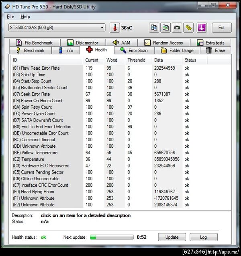Open the Help menu
This screenshot has width=241, height=256.
25,17
